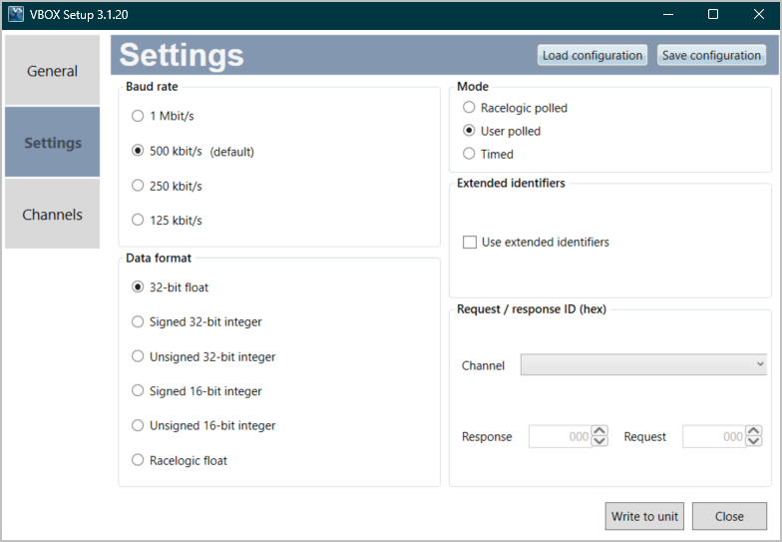Increase Request ID with up arrow

754,431
